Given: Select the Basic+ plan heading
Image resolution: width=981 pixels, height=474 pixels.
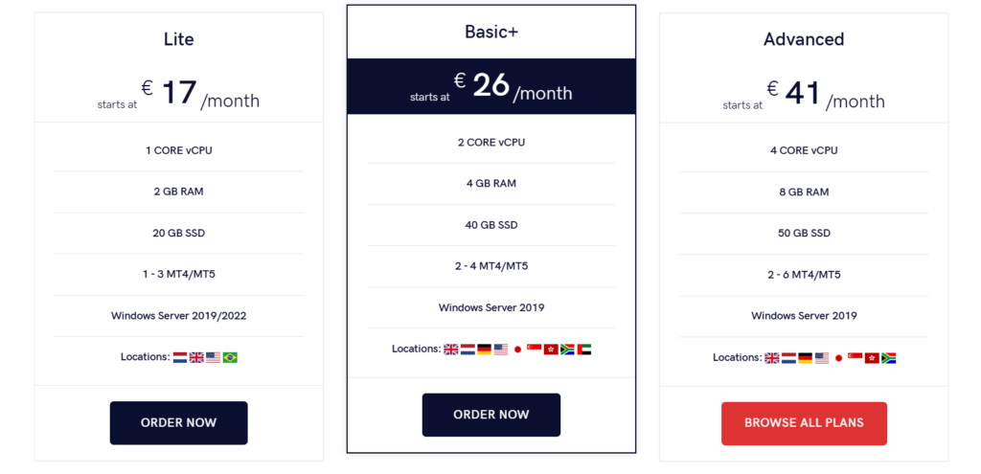Looking at the screenshot, I should click(x=491, y=32).
